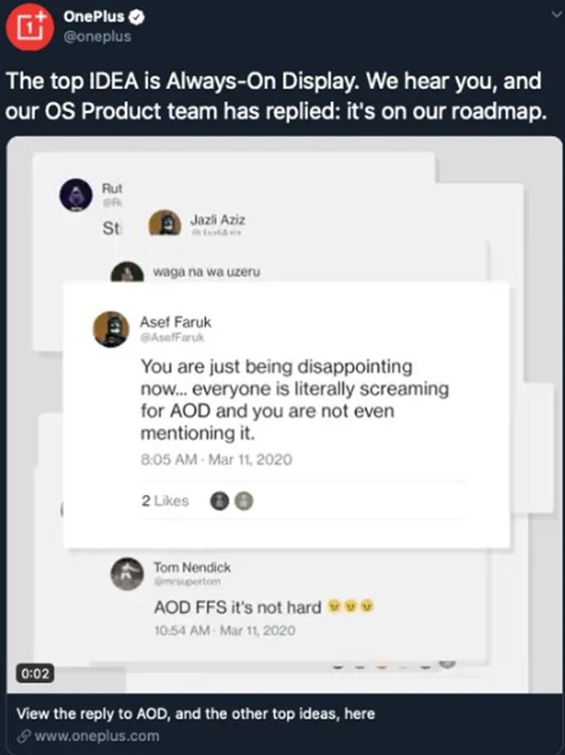Open the @oneplus handle profile
The height and width of the screenshot is (755, 565).
pos(97,35)
